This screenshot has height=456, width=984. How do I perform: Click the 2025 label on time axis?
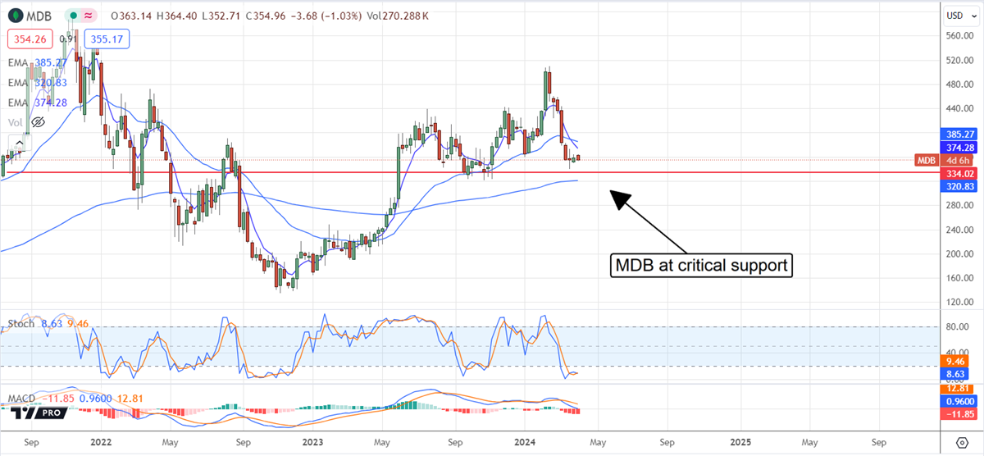[740, 441]
